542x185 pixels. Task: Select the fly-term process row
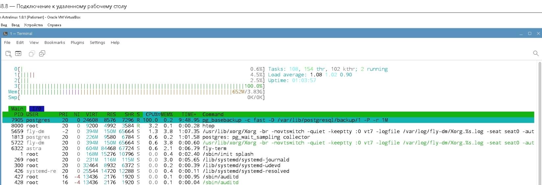pos(215,148)
